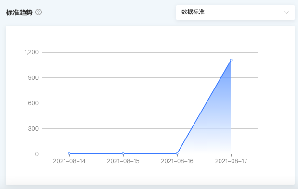Click the 600 y-axis label
Screen dimensions: 298x189
(x=33, y=103)
